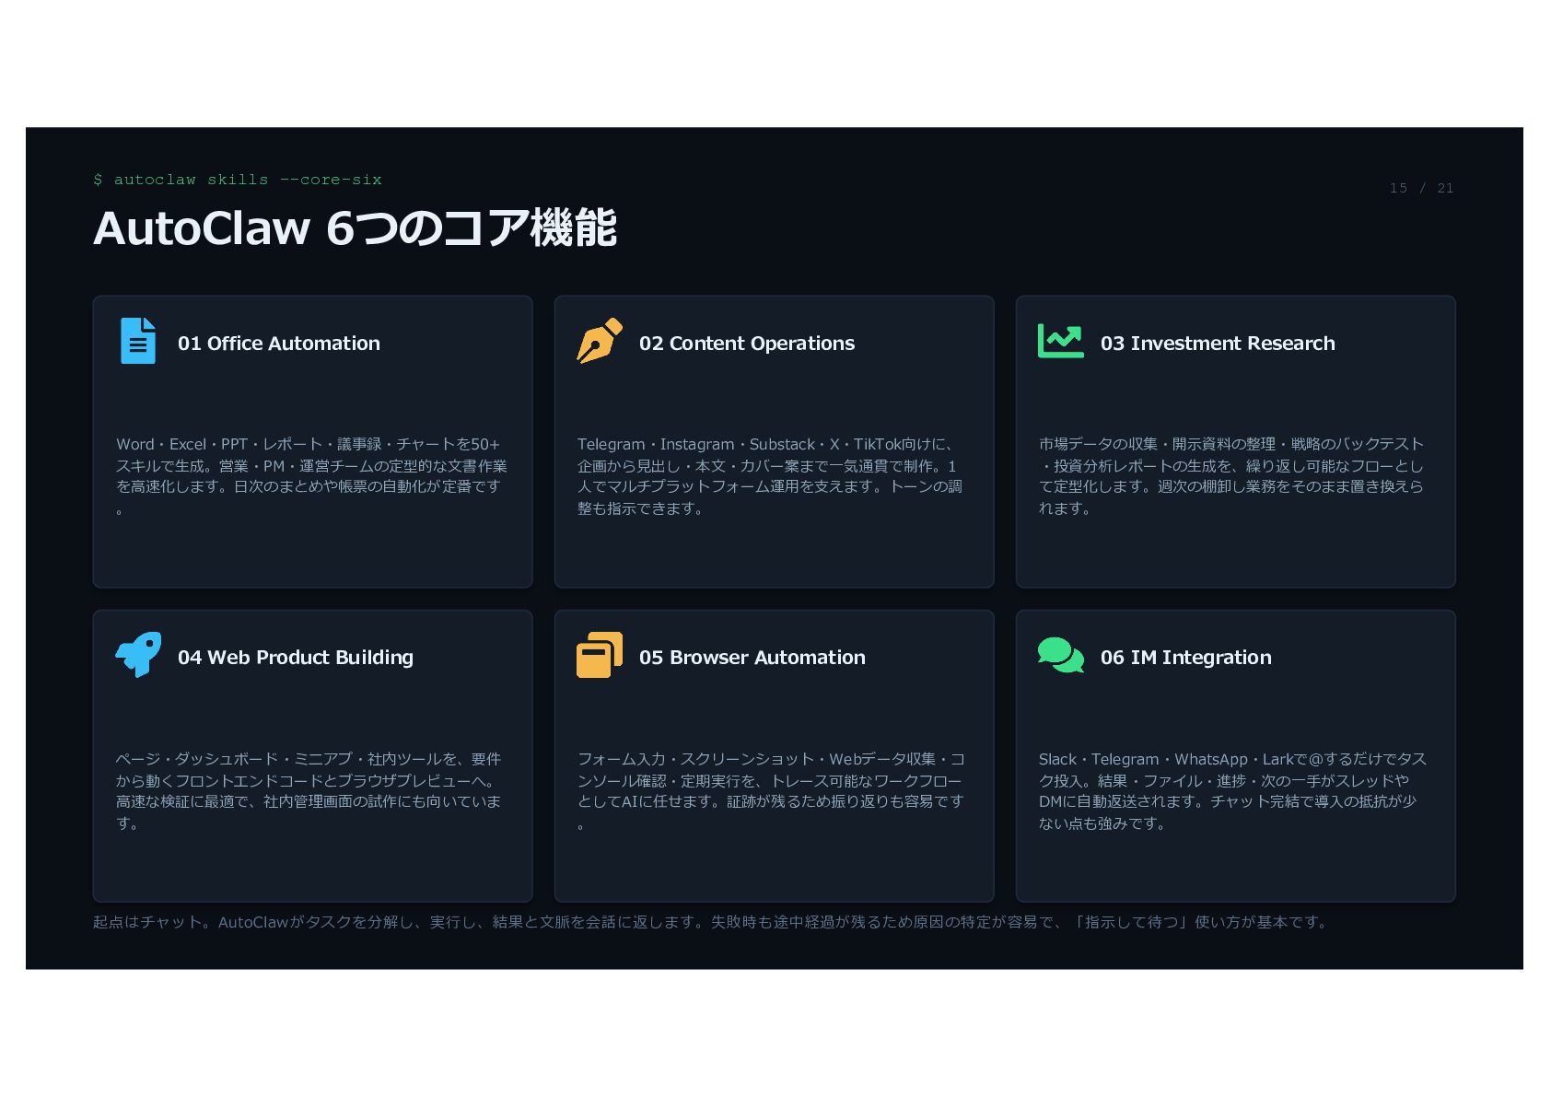
Task: Click the description starting "フォーム入力・スクリーンショット"
Action: (771, 791)
